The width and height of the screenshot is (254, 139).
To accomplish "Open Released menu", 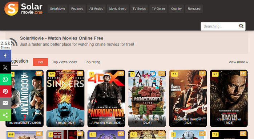I will (x=194, y=9).
